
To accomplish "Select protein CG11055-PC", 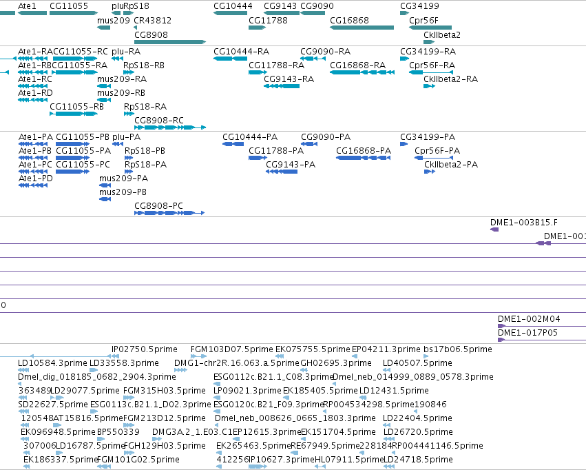I will (72, 172).
